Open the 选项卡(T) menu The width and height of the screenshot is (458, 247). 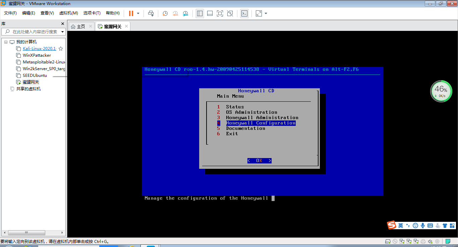coord(92,13)
